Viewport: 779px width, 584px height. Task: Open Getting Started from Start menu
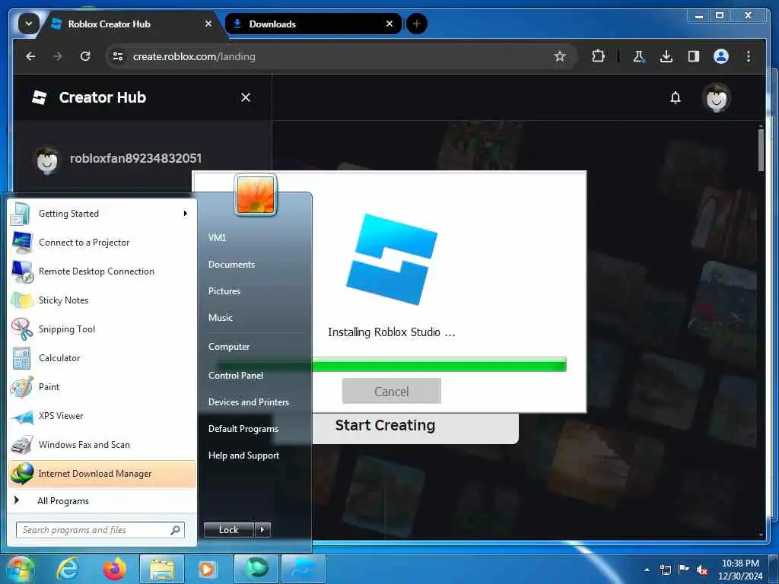[x=102, y=214]
